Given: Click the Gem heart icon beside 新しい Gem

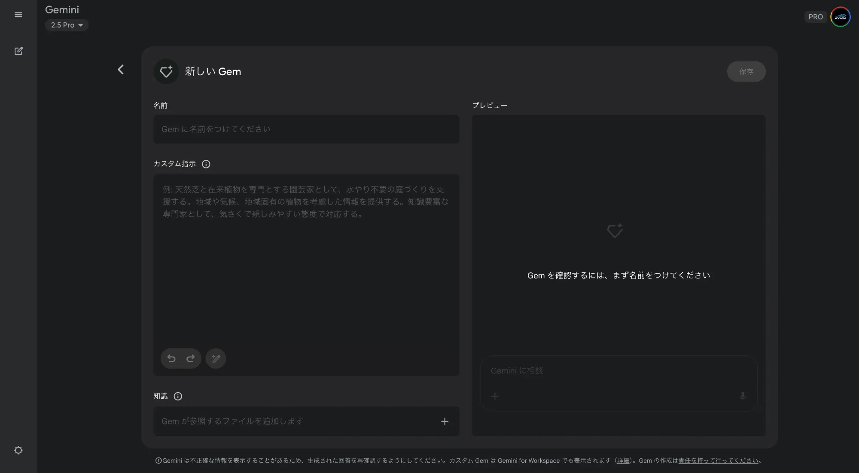Looking at the screenshot, I should [166, 71].
